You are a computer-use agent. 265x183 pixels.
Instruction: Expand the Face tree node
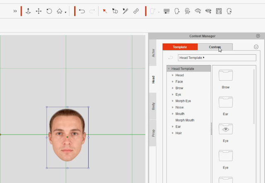point(173,82)
